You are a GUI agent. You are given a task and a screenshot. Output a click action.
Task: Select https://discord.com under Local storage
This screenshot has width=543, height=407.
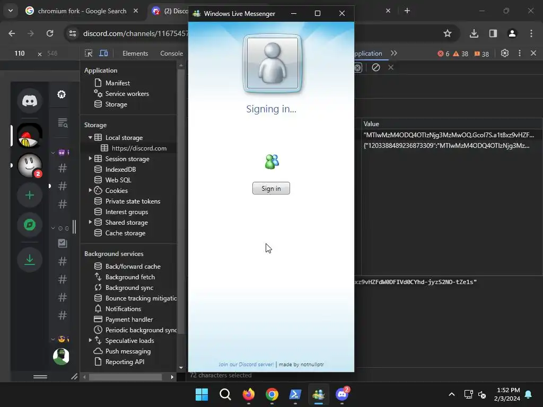click(x=139, y=148)
